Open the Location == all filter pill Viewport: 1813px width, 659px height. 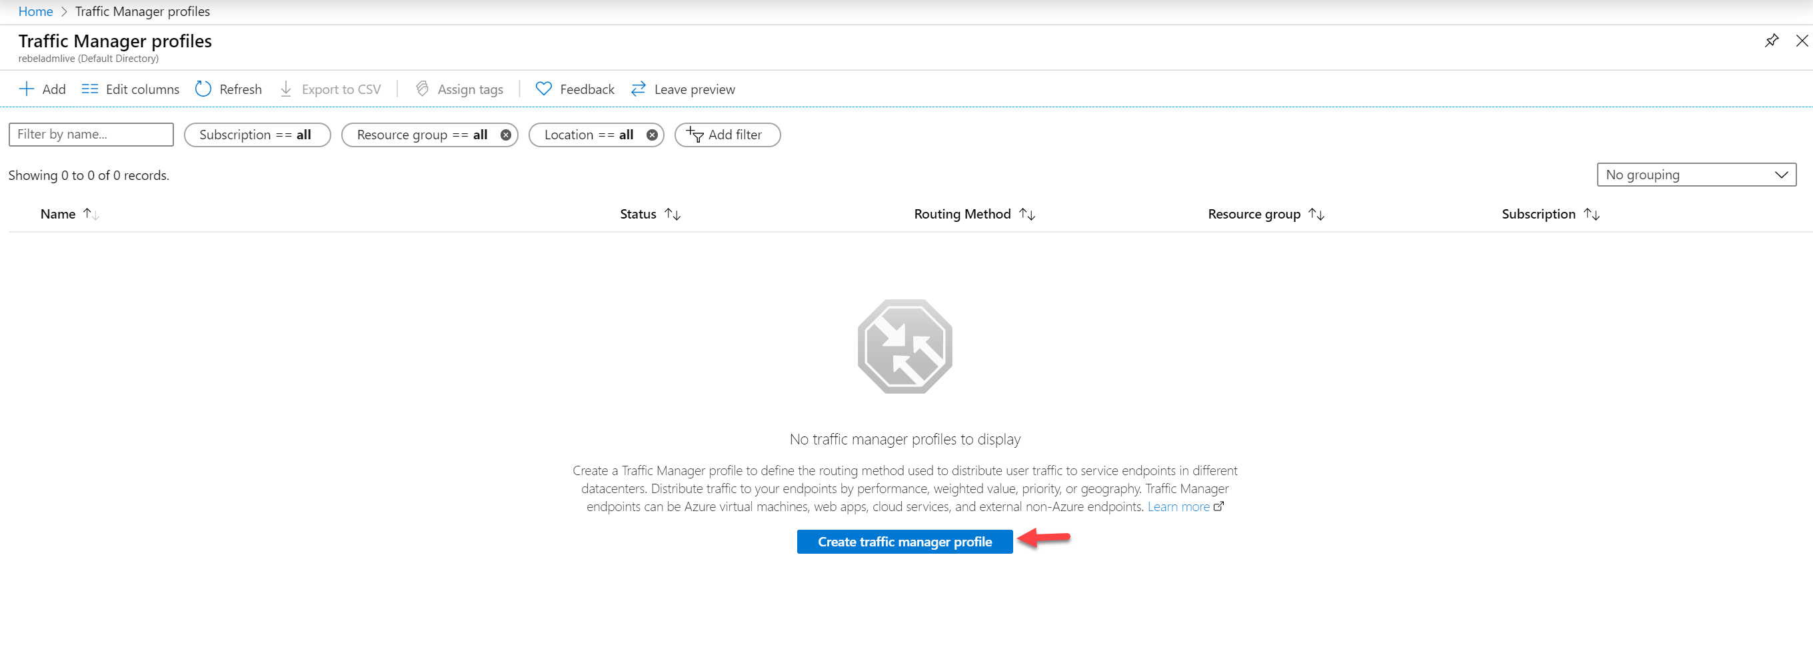pyautogui.click(x=589, y=135)
